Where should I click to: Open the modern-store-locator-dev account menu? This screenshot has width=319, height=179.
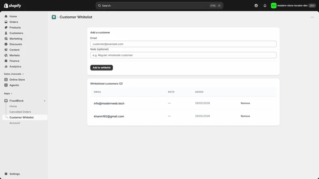pyautogui.click(x=293, y=6)
